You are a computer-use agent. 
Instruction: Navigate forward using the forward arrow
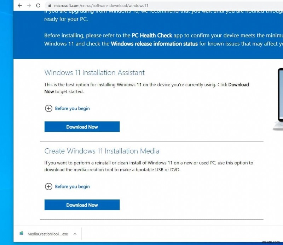tap(29, 6)
